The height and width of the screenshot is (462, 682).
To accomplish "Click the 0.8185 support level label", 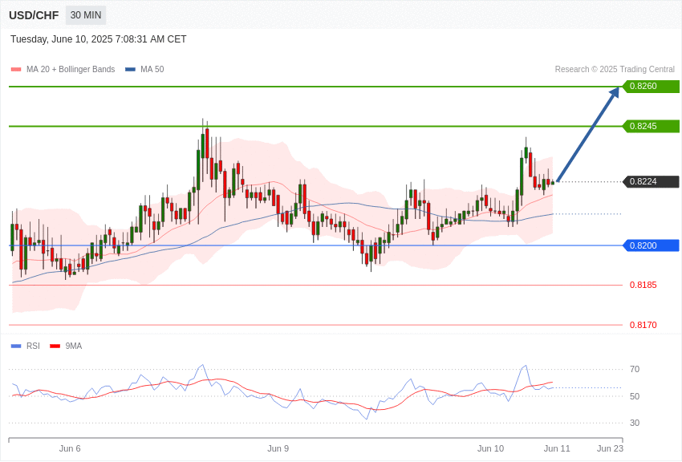I will 643,285.
